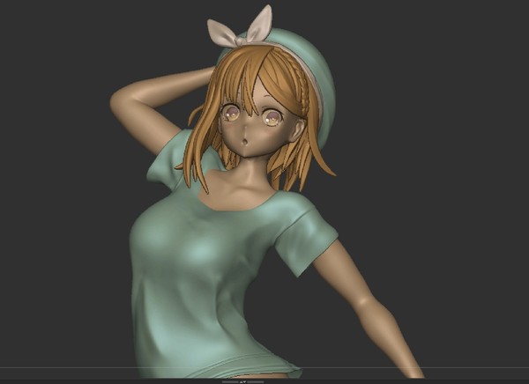Select the front hair bangs
Screen dimensions: 529x384
(243, 78)
